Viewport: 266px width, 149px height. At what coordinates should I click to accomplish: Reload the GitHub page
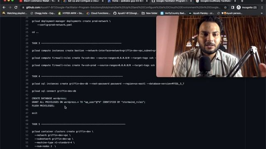[16, 7]
